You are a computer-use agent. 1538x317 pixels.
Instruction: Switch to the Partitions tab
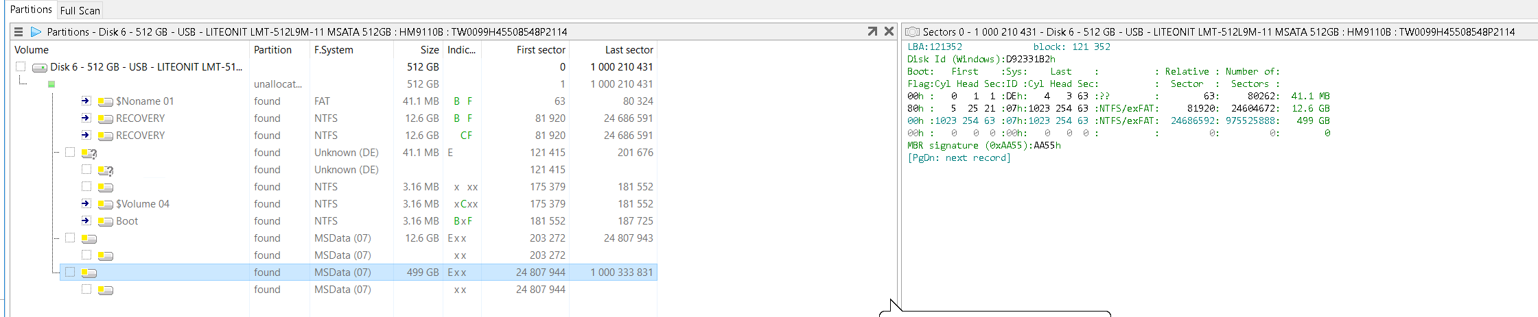[31, 10]
